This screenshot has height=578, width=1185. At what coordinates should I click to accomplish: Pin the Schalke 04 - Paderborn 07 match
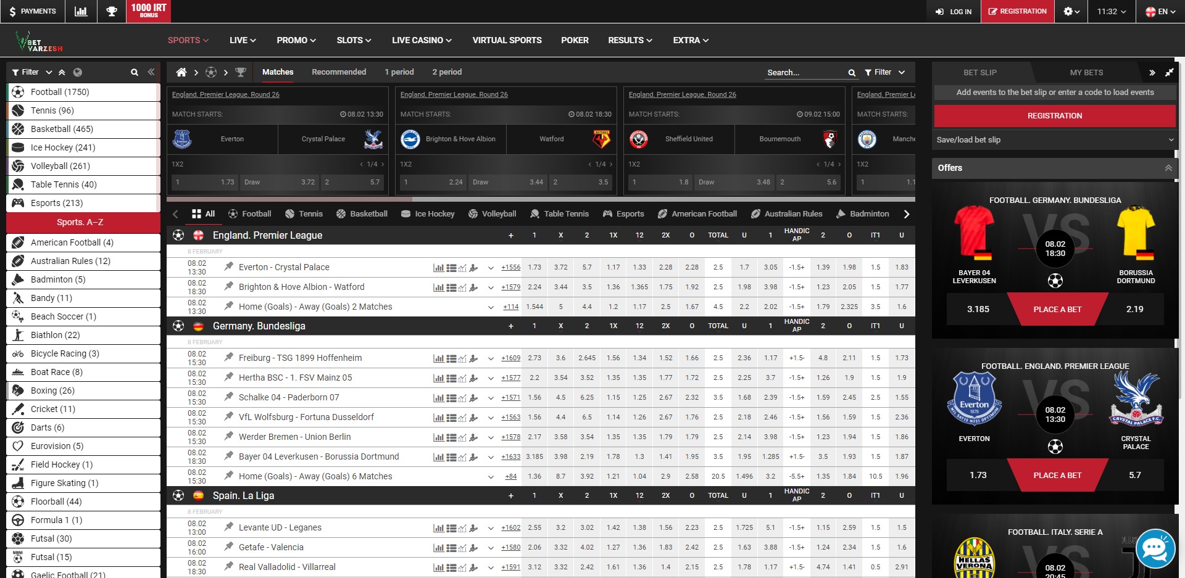228,397
